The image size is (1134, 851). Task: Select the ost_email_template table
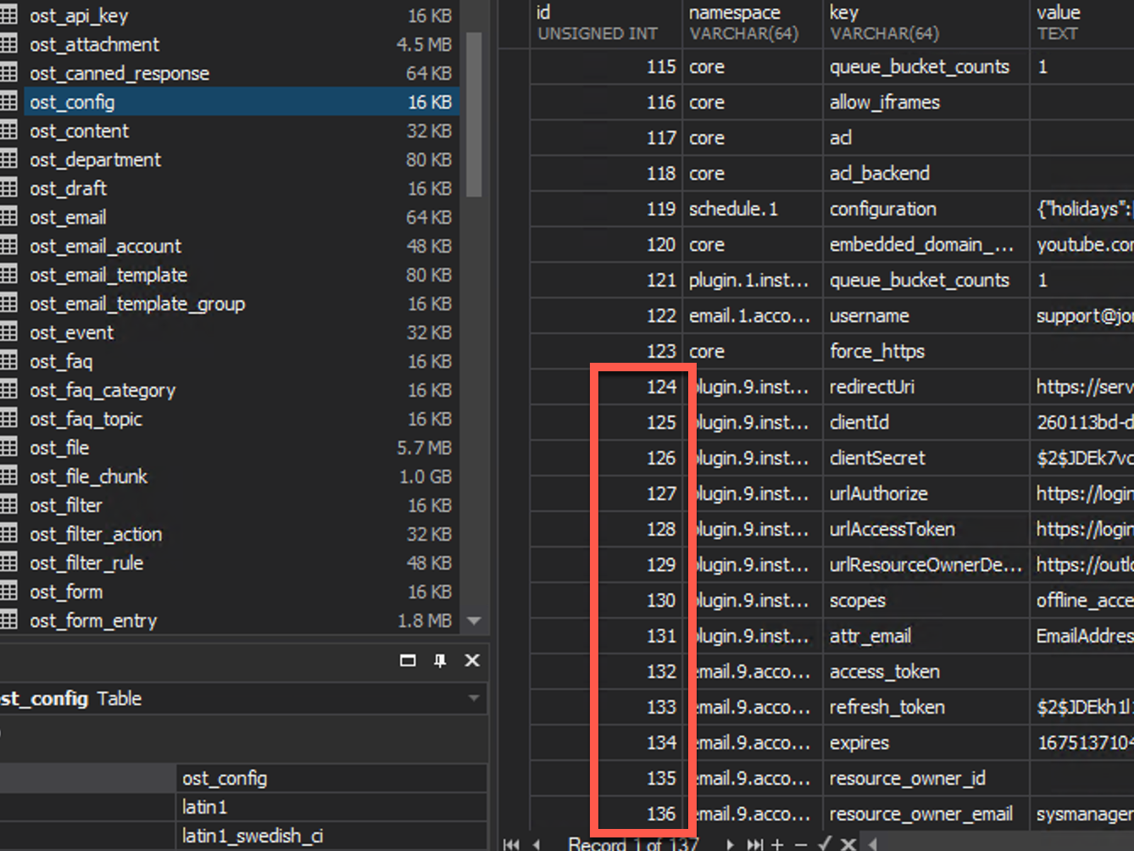click(x=108, y=275)
